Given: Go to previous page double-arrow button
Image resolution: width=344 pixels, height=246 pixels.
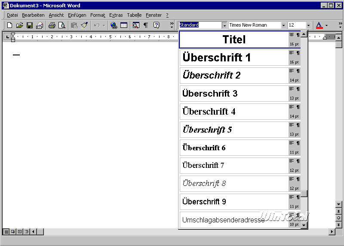Looking at the screenshot, I should click(338, 211).
